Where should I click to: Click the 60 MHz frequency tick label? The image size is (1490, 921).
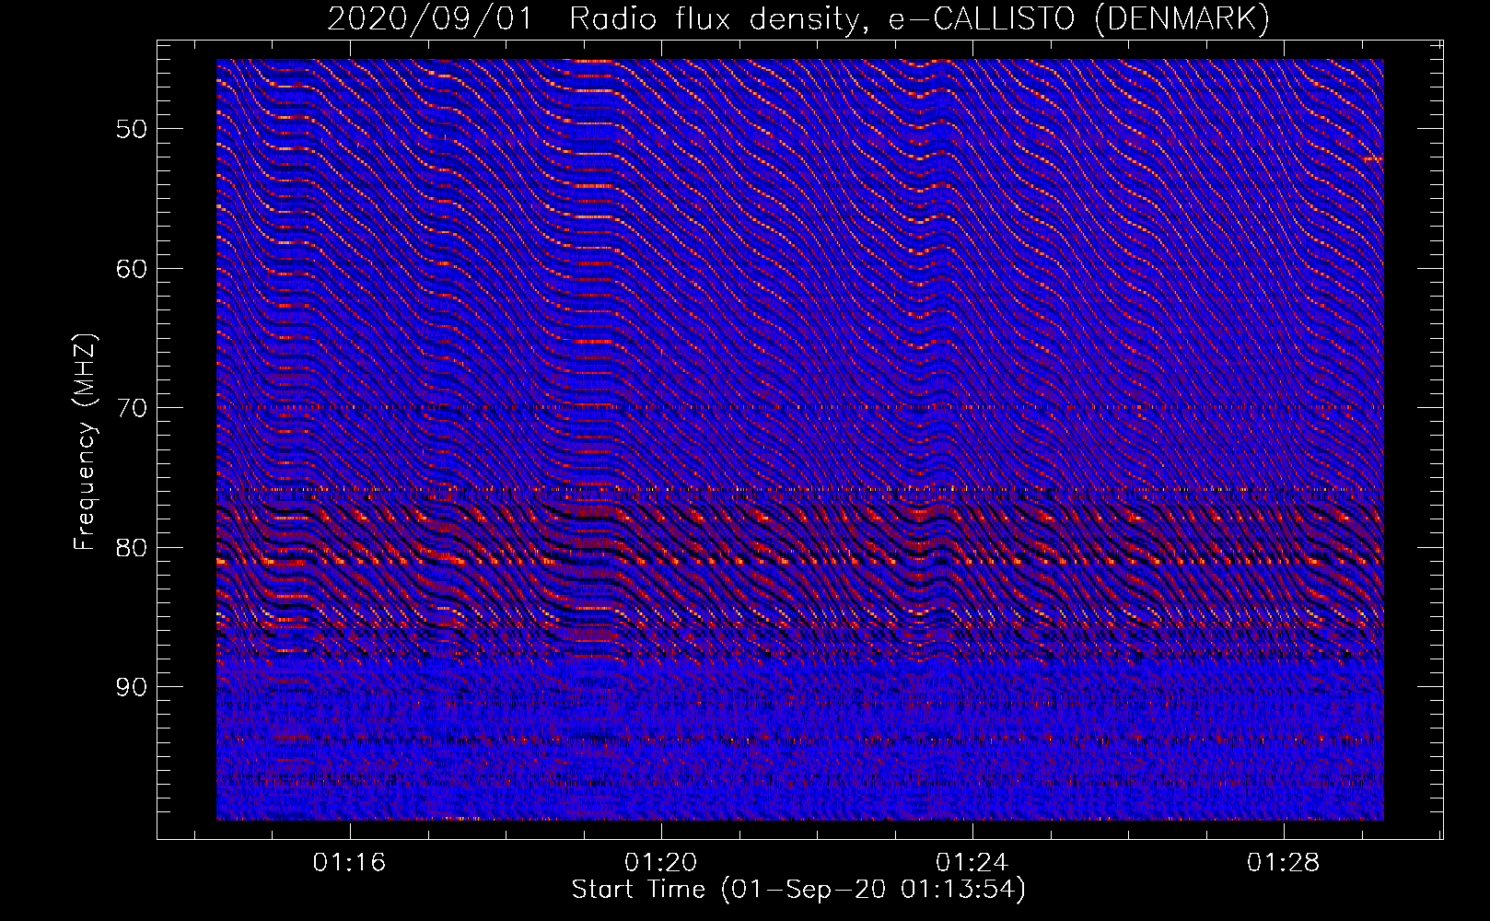(131, 269)
